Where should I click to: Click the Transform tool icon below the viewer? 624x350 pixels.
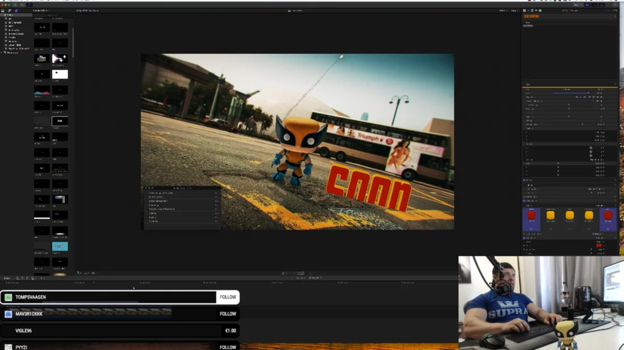pyautogui.click(x=79, y=273)
